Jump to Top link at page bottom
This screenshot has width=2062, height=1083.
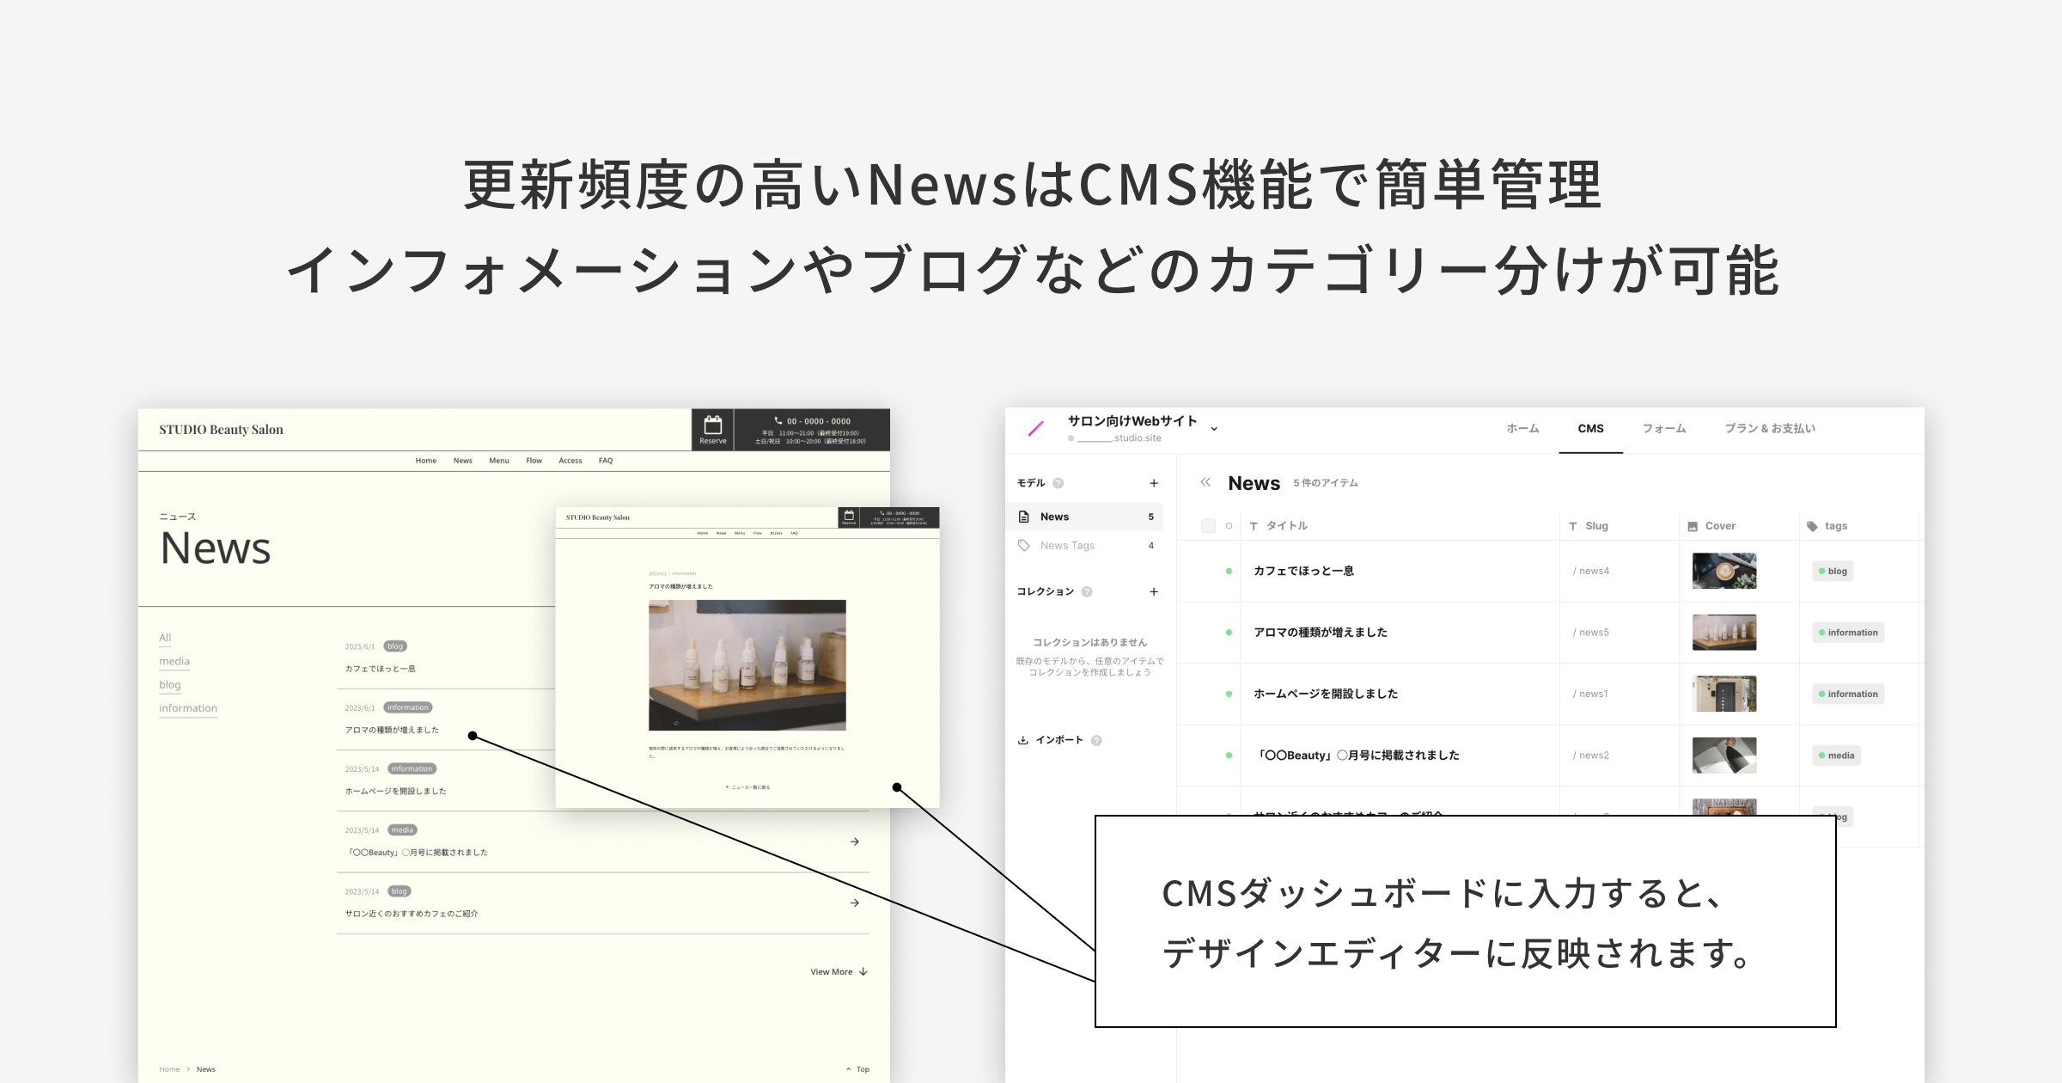coord(858,1069)
